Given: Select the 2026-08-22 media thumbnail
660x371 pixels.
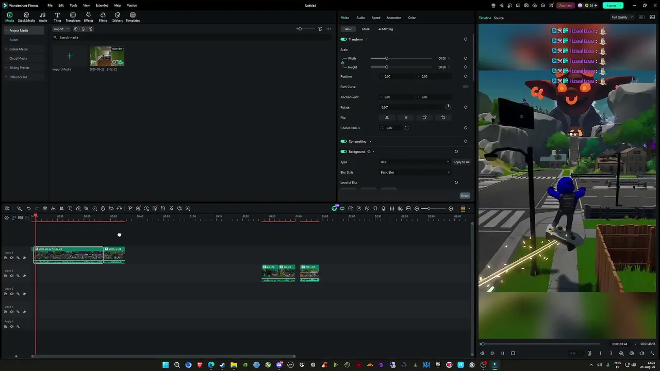Looking at the screenshot, I should click(107, 56).
